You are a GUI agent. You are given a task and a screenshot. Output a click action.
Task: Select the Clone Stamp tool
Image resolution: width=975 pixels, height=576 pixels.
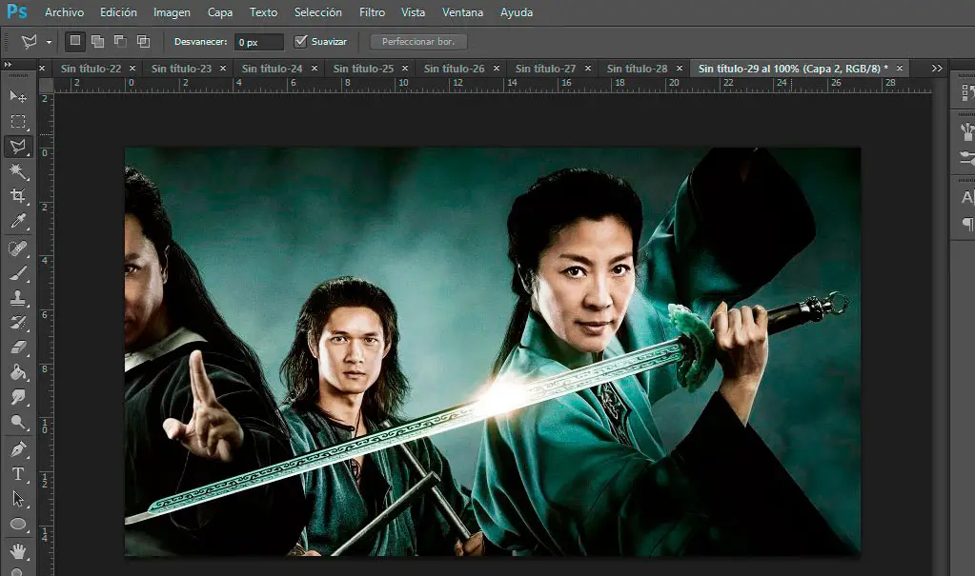tap(18, 298)
